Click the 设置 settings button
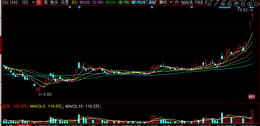The height and width of the screenshot is (126, 260). 65,2
